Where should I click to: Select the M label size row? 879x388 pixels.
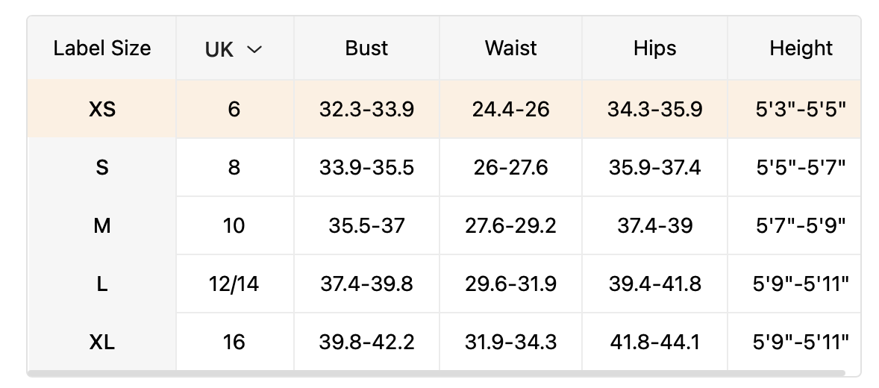coord(102,225)
